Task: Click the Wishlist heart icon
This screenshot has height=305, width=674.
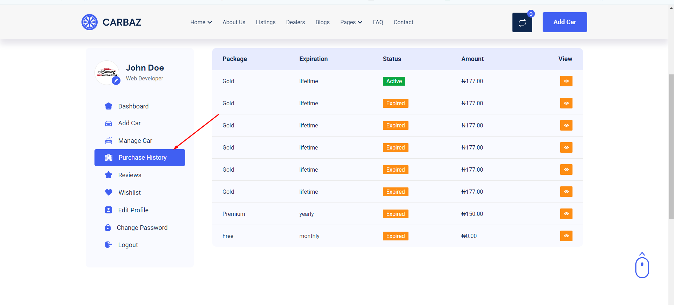Action: click(x=109, y=192)
